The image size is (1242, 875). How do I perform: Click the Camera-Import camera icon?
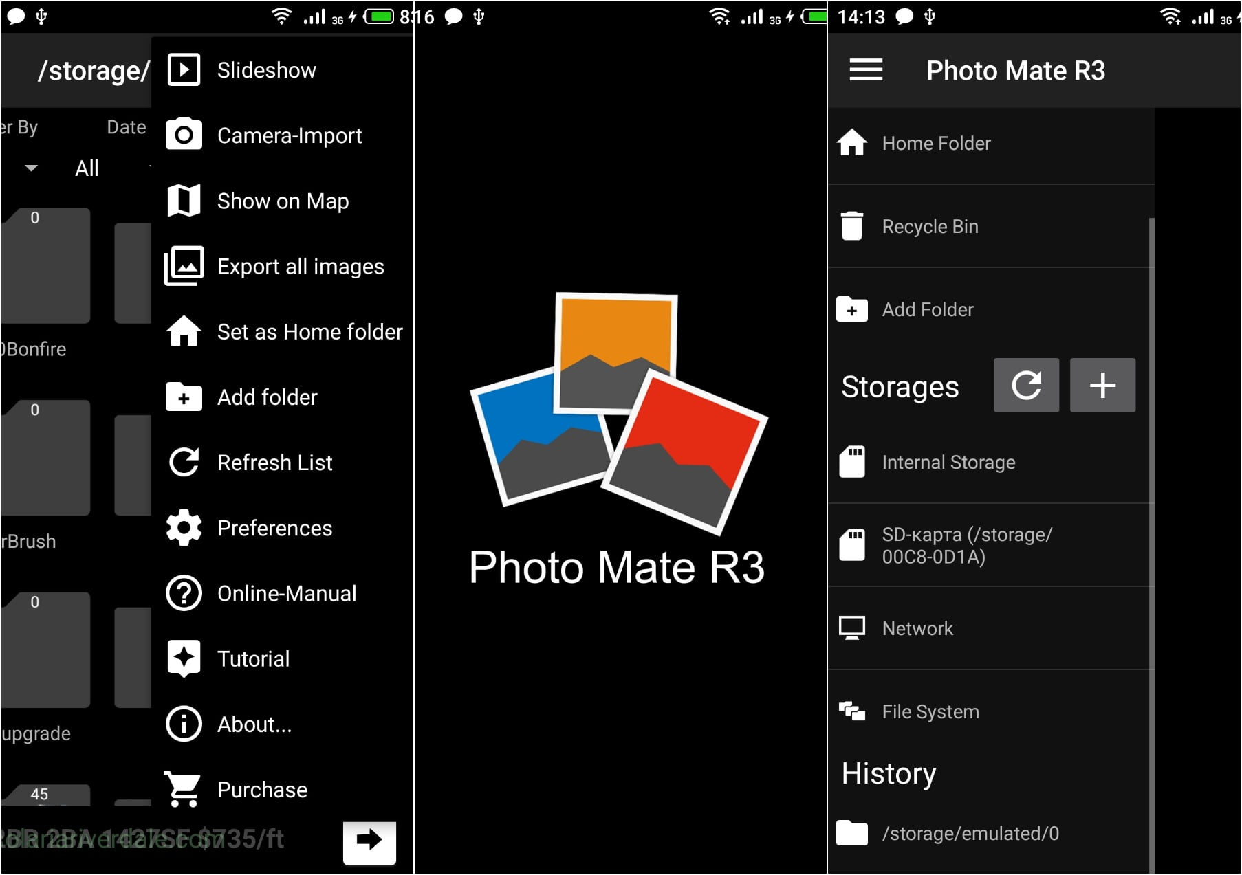tap(184, 135)
